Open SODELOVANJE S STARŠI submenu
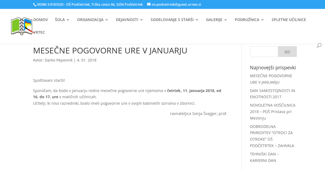Screen dimensions: 325x170 pos(174,20)
